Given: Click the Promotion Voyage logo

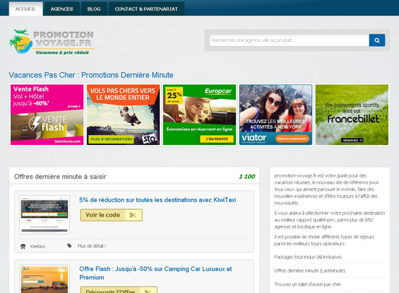Looking at the screenshot, I should pyautogui.click(x=52, y=42).
